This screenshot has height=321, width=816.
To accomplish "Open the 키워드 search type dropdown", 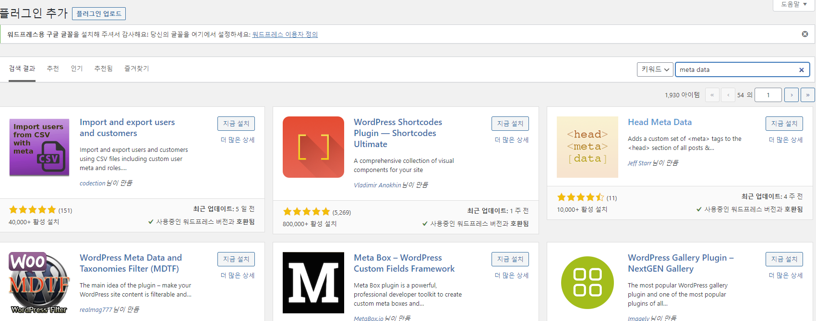I will (x=655, y=69).
